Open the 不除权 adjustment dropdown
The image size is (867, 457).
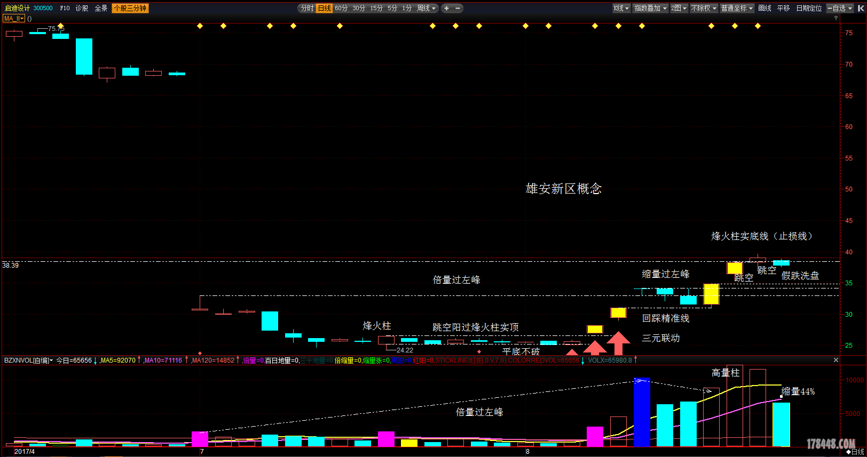704,8
